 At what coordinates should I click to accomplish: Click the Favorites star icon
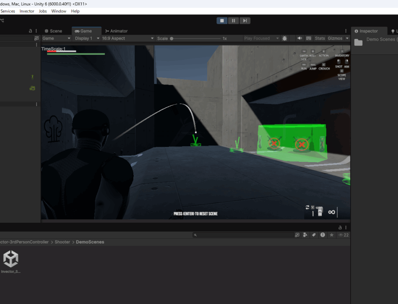332,235
